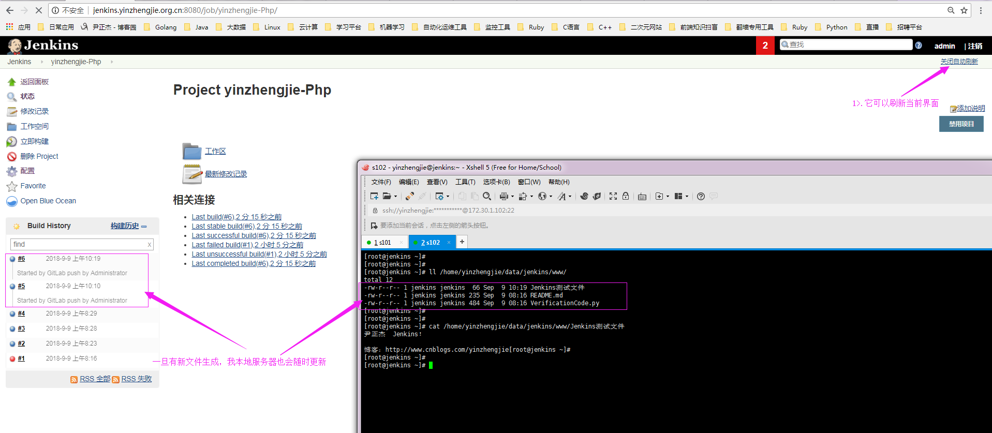This screenshot has height=433, width=992.
Task: Click the add current session arrow icon
Action: 374,226
